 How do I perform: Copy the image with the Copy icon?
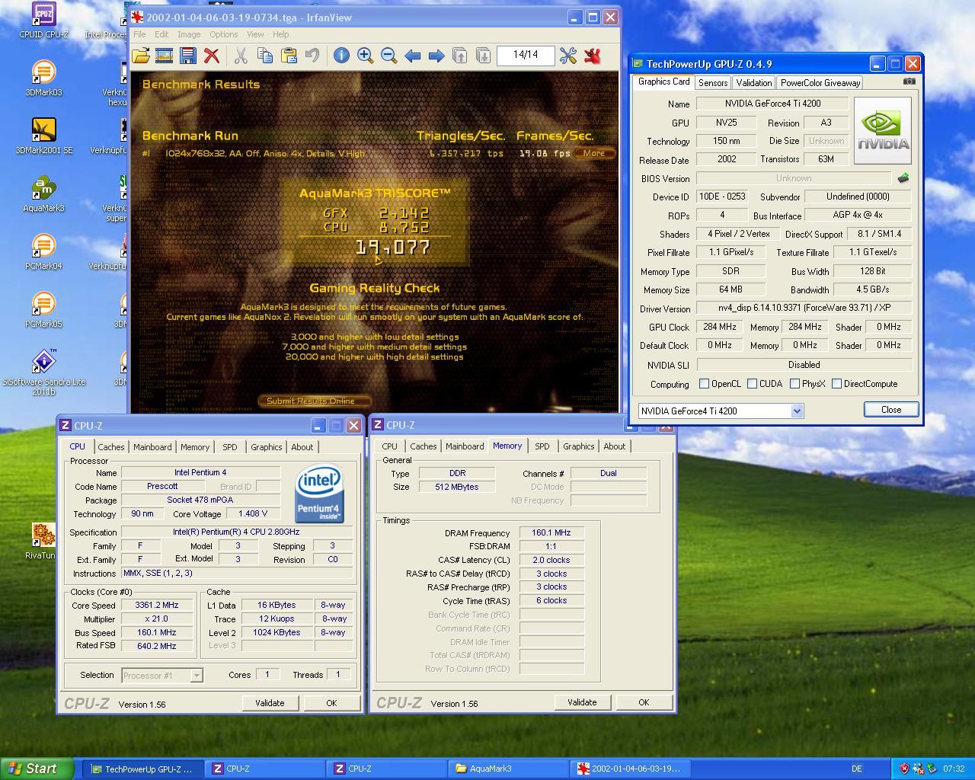click(265, 55)
